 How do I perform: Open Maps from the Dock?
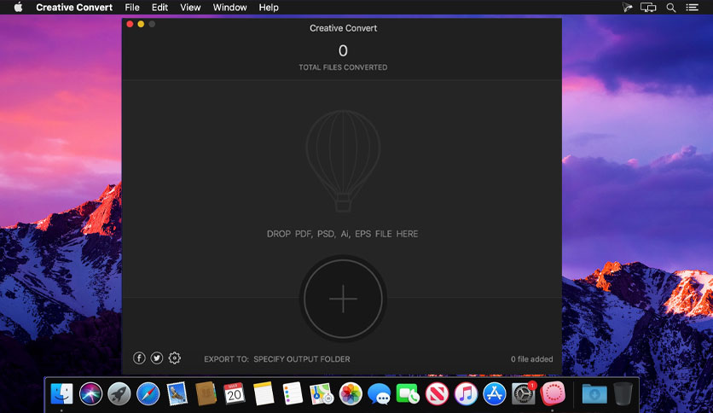coord(322,393)
